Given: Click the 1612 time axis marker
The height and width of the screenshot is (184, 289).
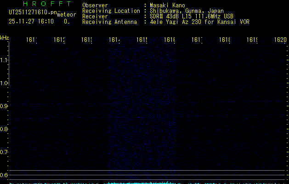Looking at the screenshot, I should [x=59, y=40].
